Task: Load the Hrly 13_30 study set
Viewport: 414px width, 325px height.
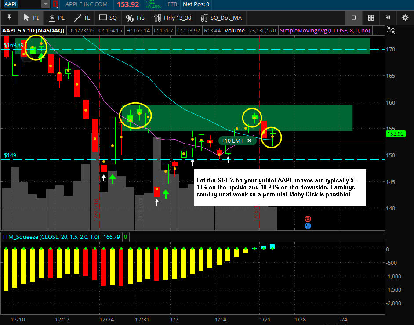Action: 173,18
